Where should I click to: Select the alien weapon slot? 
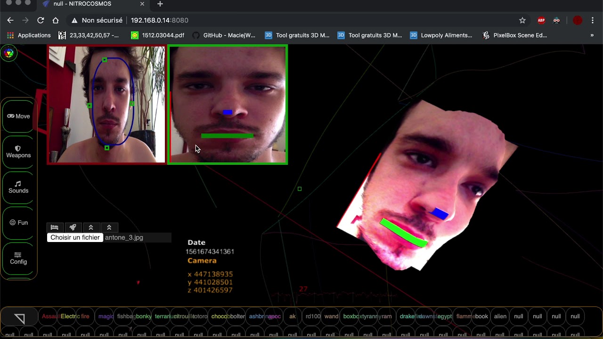[x=500, y=316]
